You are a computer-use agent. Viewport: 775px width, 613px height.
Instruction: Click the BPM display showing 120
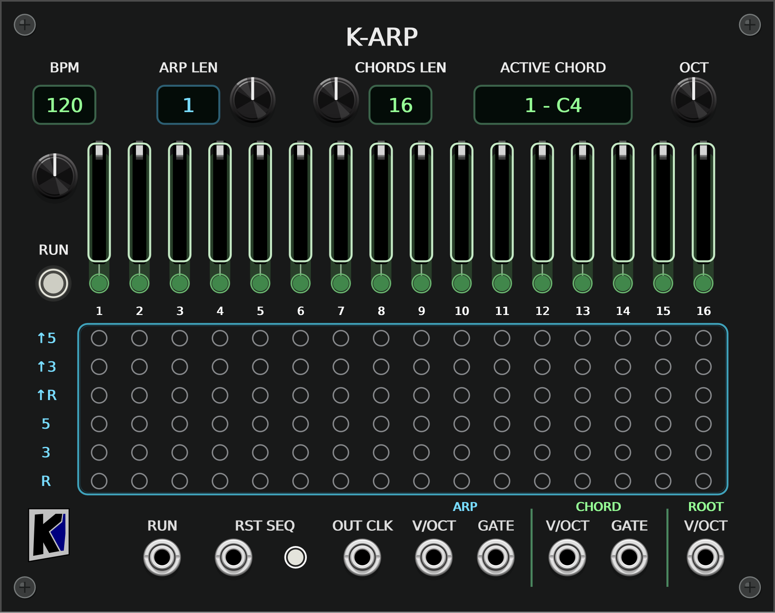tap(64, 105)
